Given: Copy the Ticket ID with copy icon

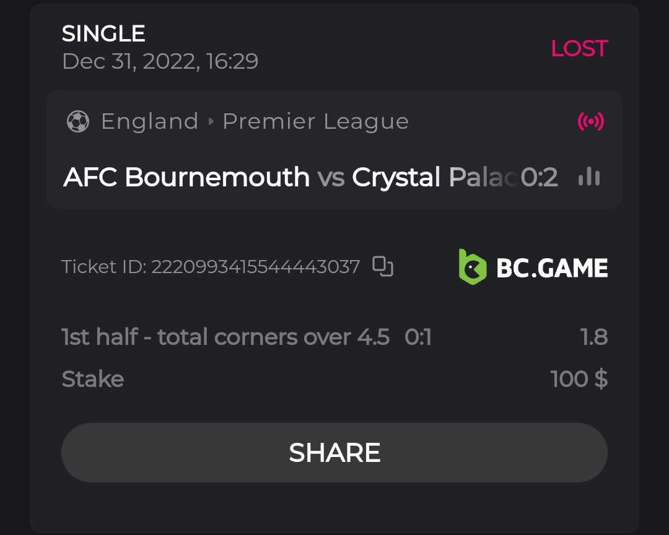Looking at the screenshot, I should [x=383, y=266].
